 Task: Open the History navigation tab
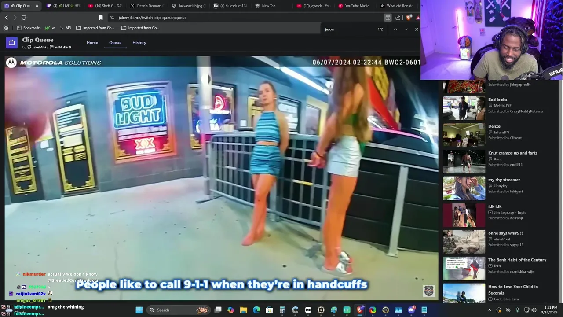[x=139, y=43]
